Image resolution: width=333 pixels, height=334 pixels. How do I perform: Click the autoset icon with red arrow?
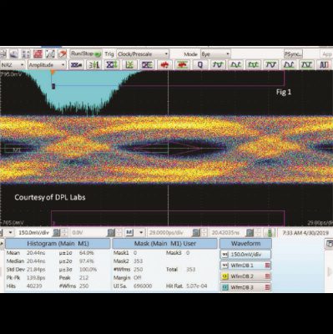point(63,54)
